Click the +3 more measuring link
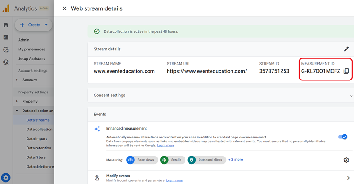Screen dimensions: 354x184 point(236,159)
